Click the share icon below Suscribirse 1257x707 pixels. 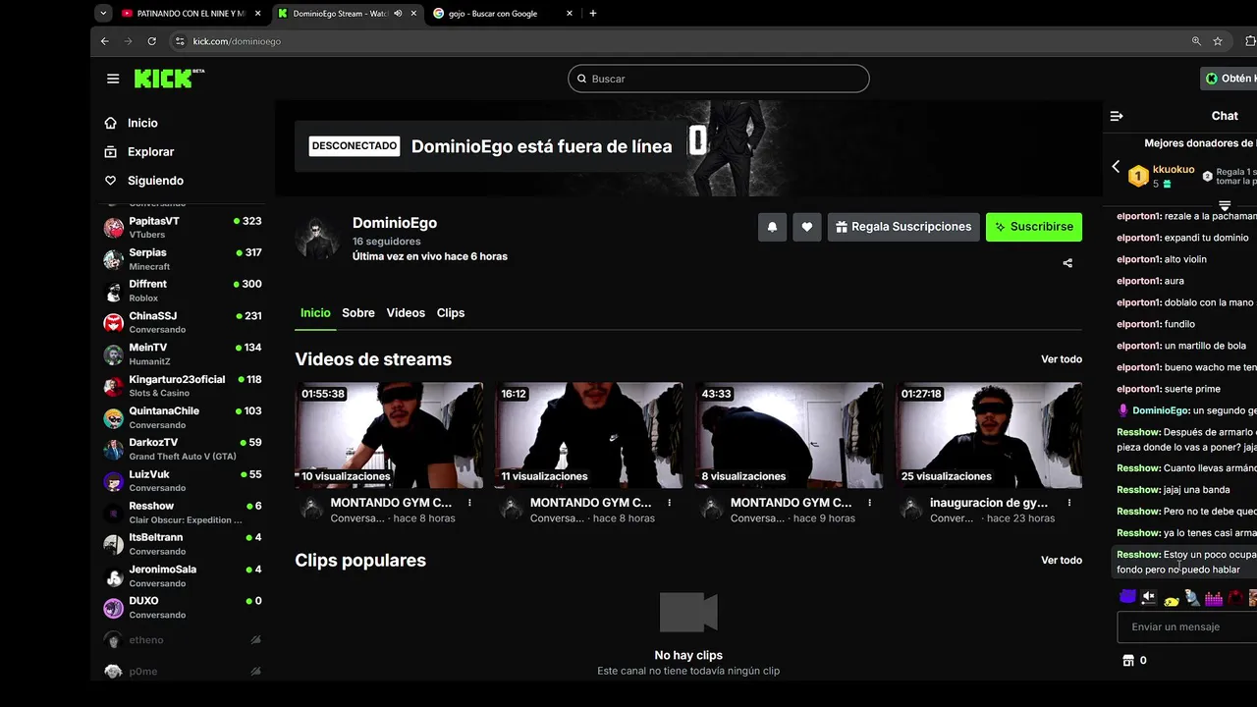click(x=1067, y=263)
